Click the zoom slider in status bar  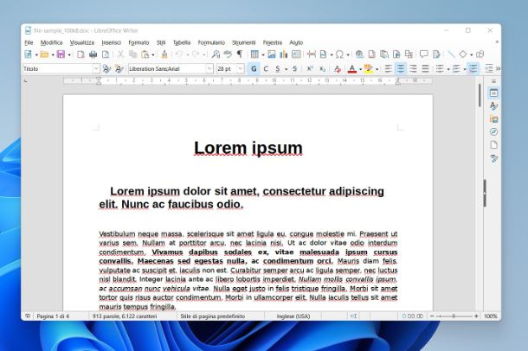[x=454, y=316]
